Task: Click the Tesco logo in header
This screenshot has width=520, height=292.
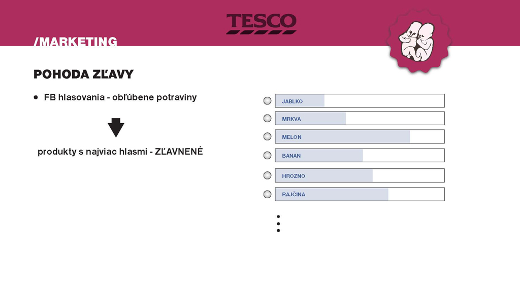Action: pyautogui.click(x=261, y=24)
